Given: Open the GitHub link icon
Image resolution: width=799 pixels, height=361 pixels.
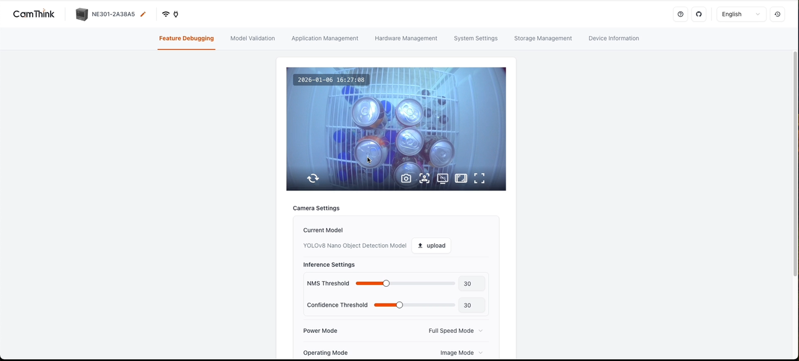Looking at the screenshot, I should (699, 14).
